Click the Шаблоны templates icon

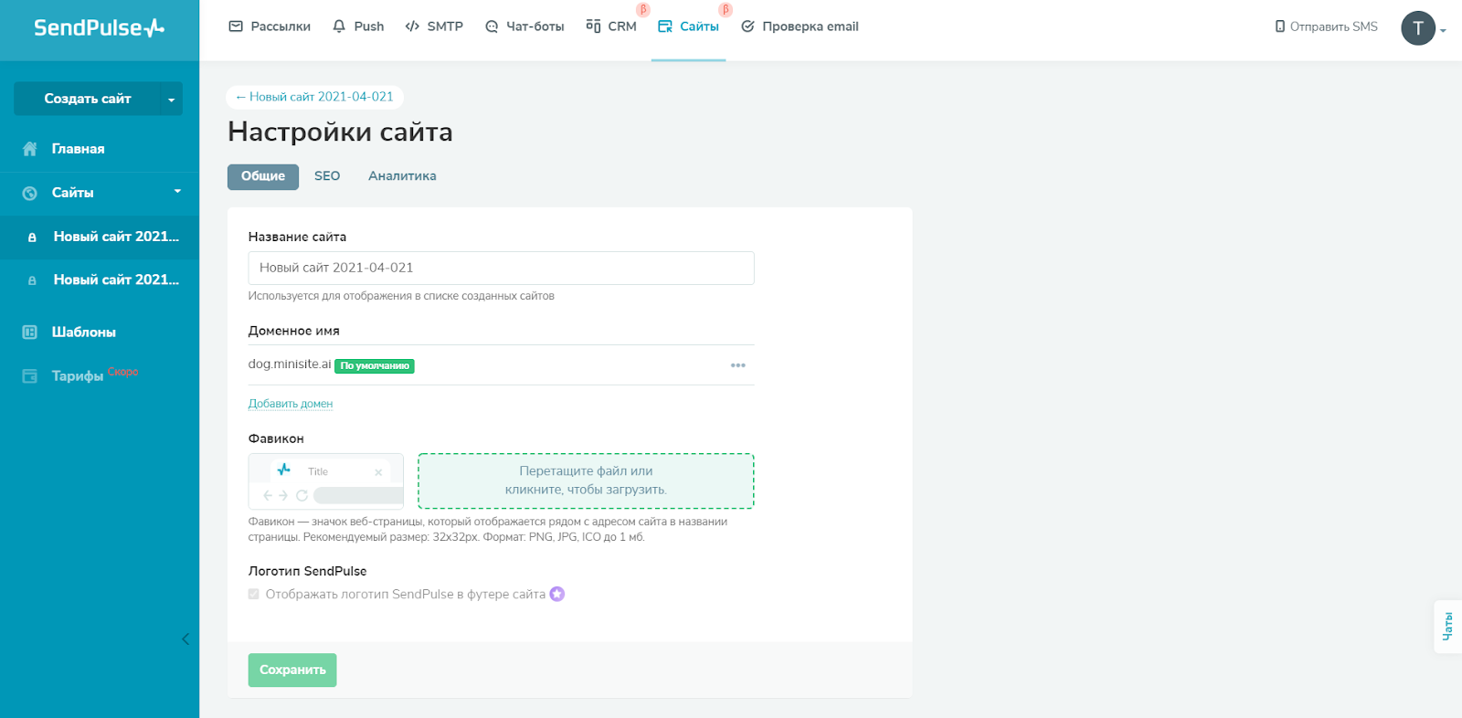pos(30,333)
